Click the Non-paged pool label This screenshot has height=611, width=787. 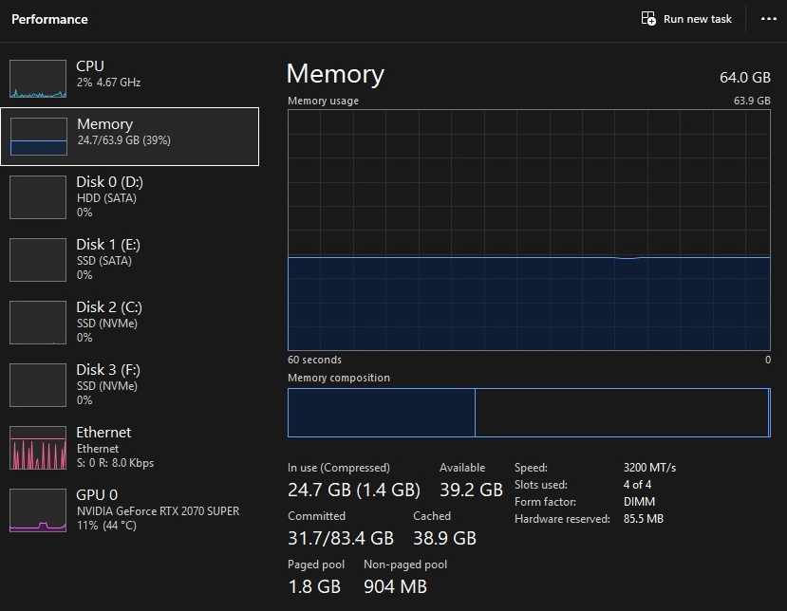[x=405, y=565]
